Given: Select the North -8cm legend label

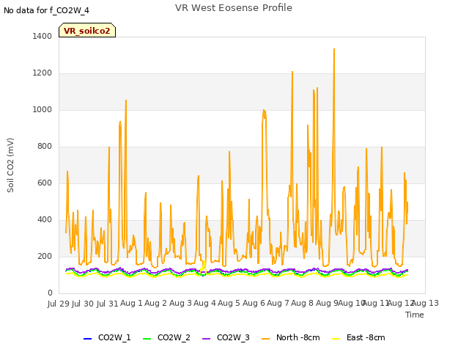Looking at the screenshot, I should tap(298, 337).
